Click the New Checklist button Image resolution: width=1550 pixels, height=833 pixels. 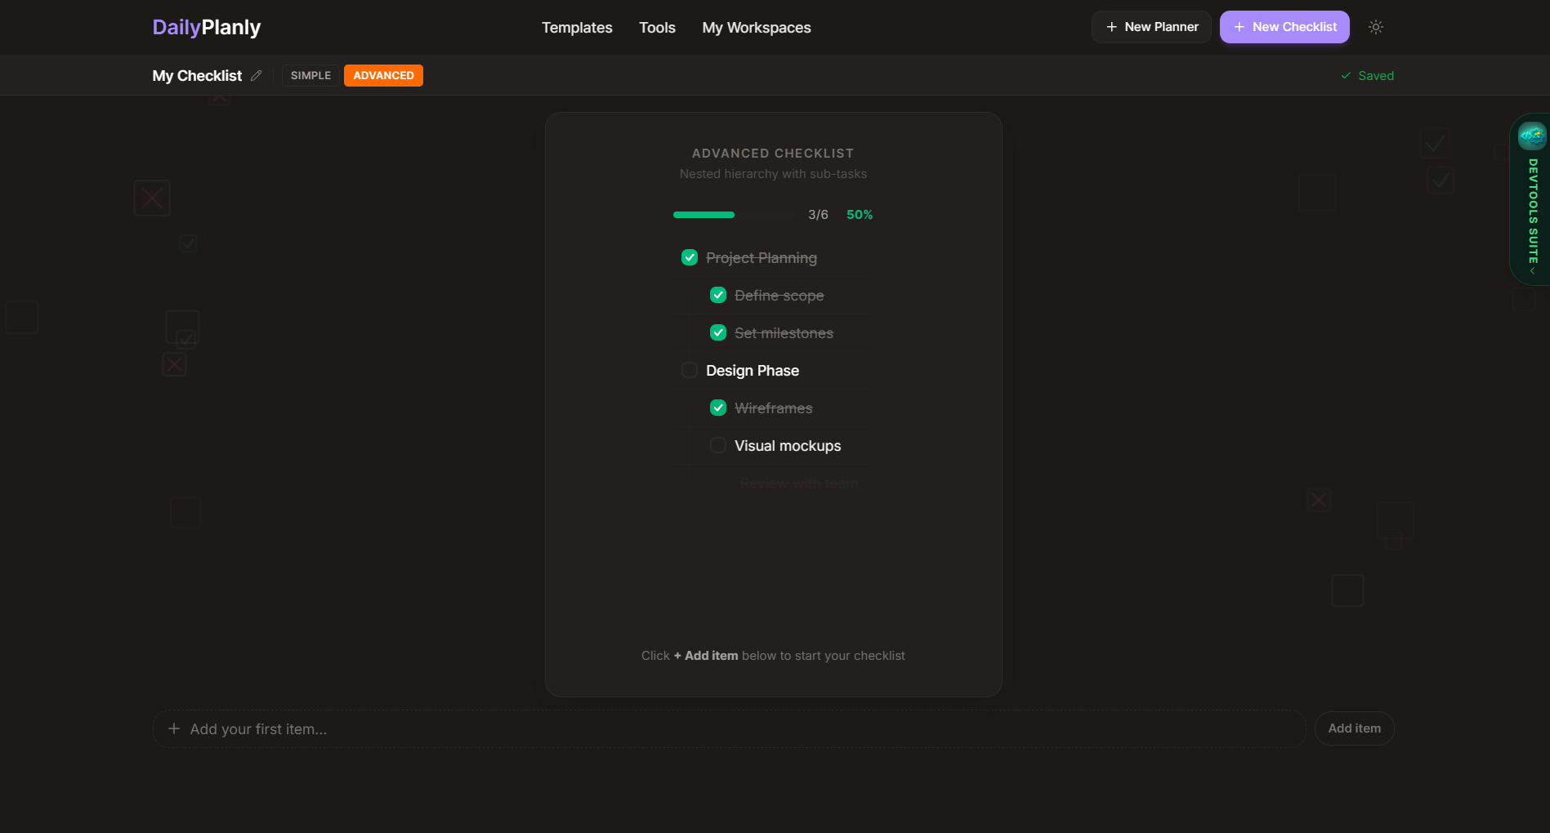1284,27
